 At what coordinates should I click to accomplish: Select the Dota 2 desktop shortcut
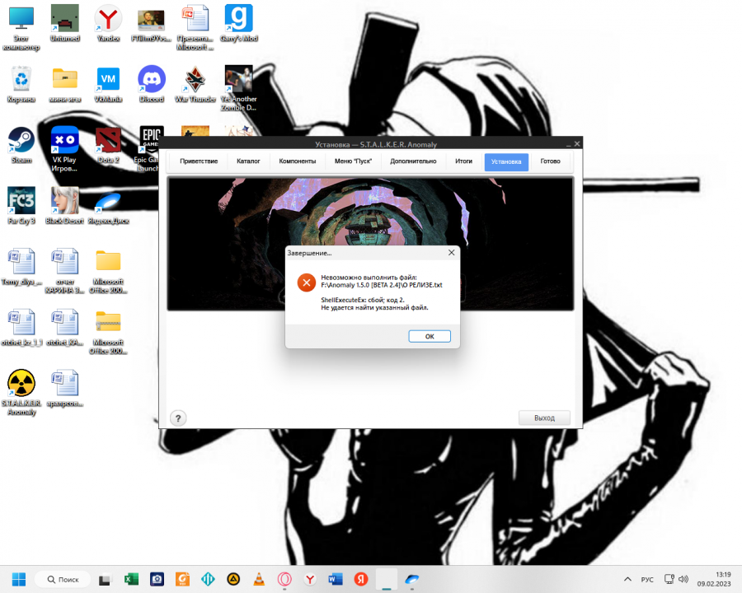click(108, 145)
